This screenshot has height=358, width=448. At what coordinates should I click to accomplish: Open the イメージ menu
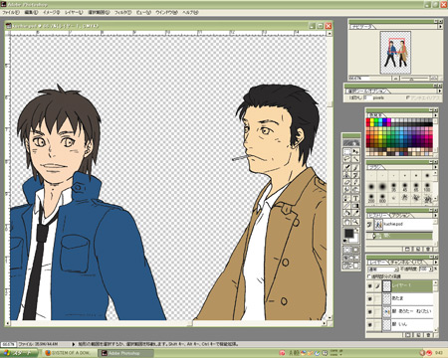tap(51, 12)
